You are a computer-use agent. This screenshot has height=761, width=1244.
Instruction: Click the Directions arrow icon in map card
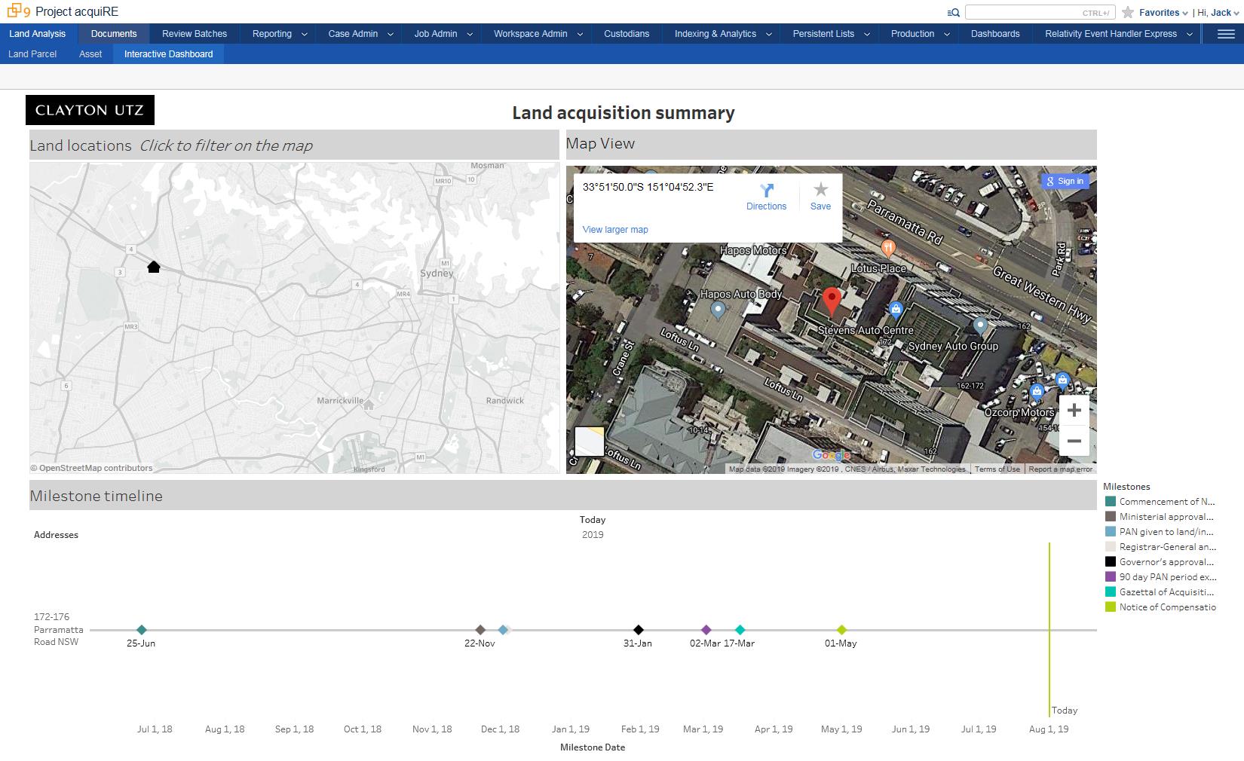pyautogui.click(x=767, y=191)
